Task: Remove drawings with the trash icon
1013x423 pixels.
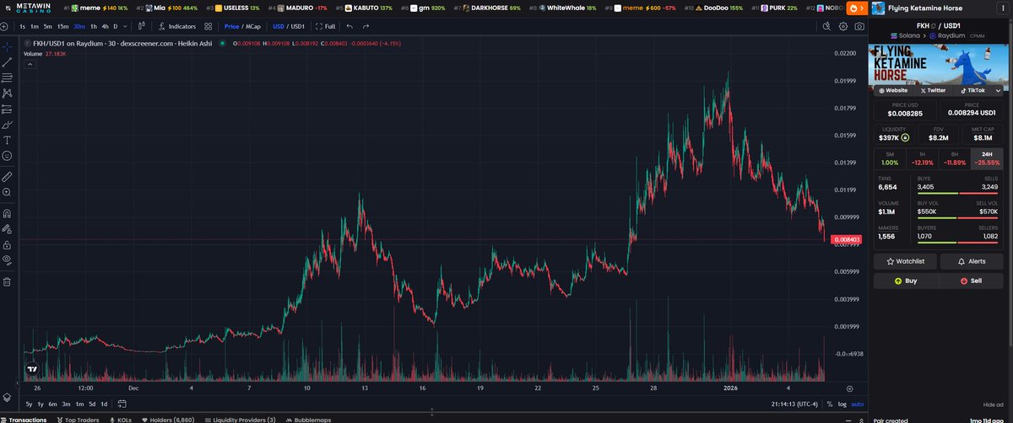Action: click(x=7, y=281)
